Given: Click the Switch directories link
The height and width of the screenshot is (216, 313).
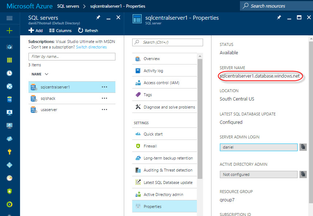Looking at the screenshot, I should pos(91,47).
